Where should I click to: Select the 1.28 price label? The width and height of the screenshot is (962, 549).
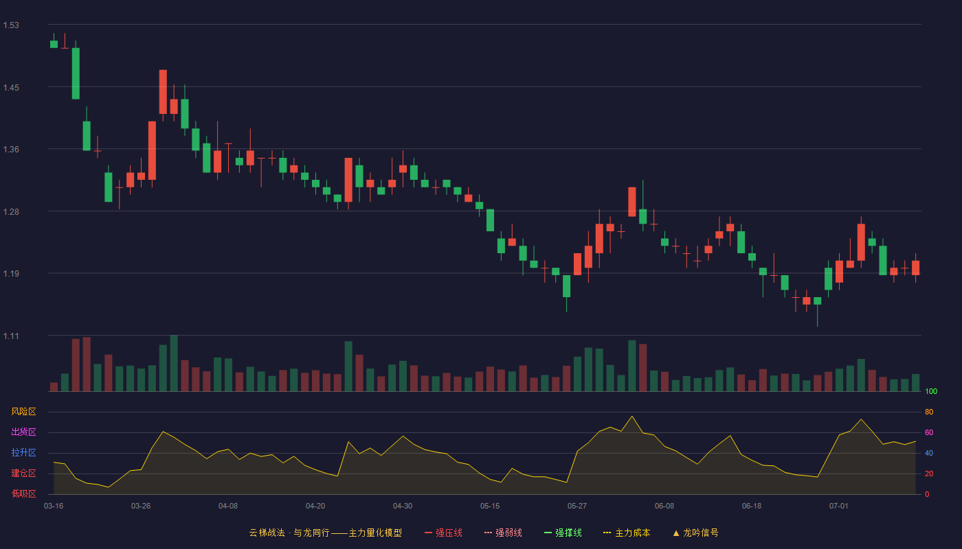(x=11, y=212)
